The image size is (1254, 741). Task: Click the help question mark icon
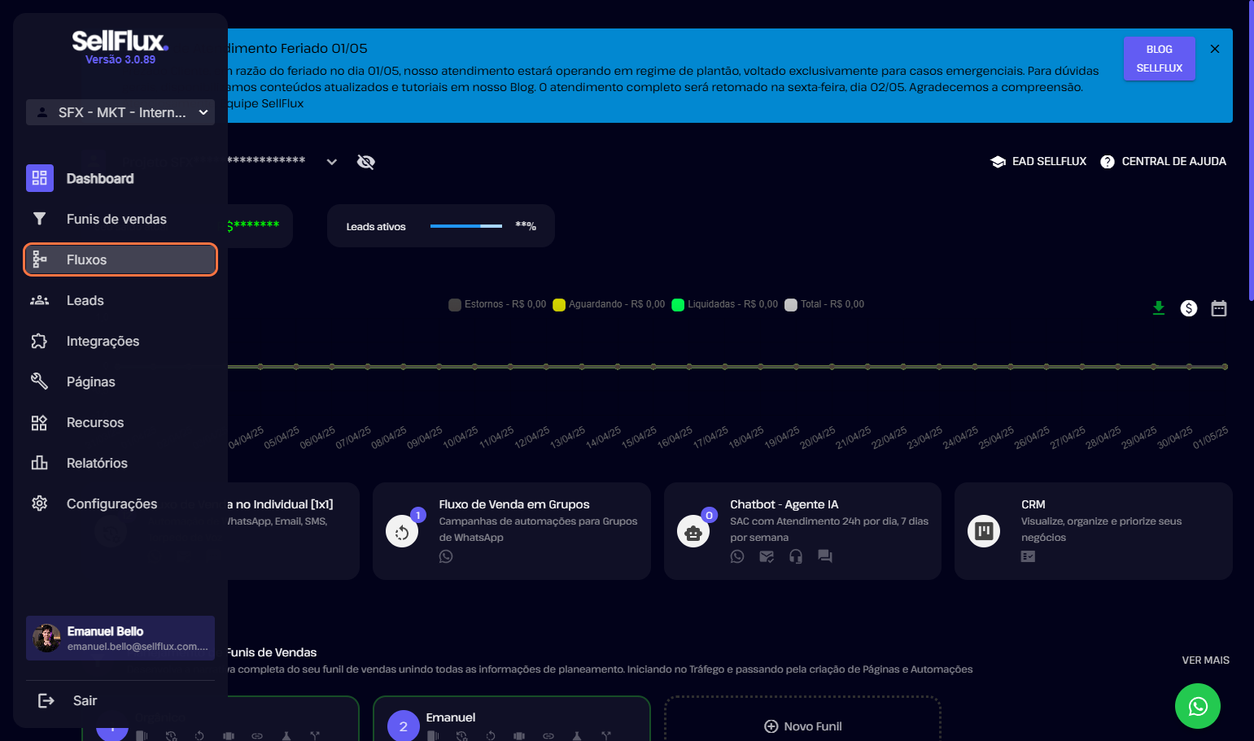1108,162
